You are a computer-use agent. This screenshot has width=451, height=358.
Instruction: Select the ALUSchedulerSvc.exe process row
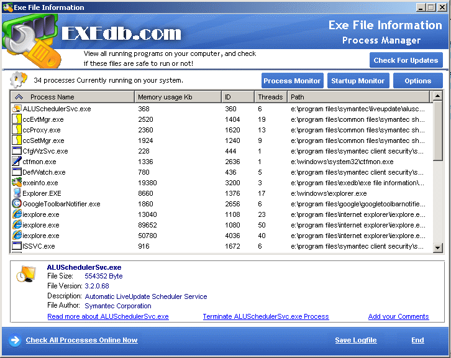click(222, 109)
